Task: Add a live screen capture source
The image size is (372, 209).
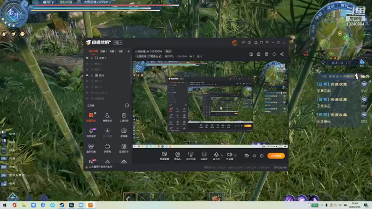Action: [165, 156]
